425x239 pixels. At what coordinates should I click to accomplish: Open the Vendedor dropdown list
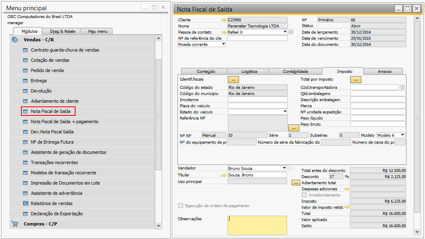(284, 168)
